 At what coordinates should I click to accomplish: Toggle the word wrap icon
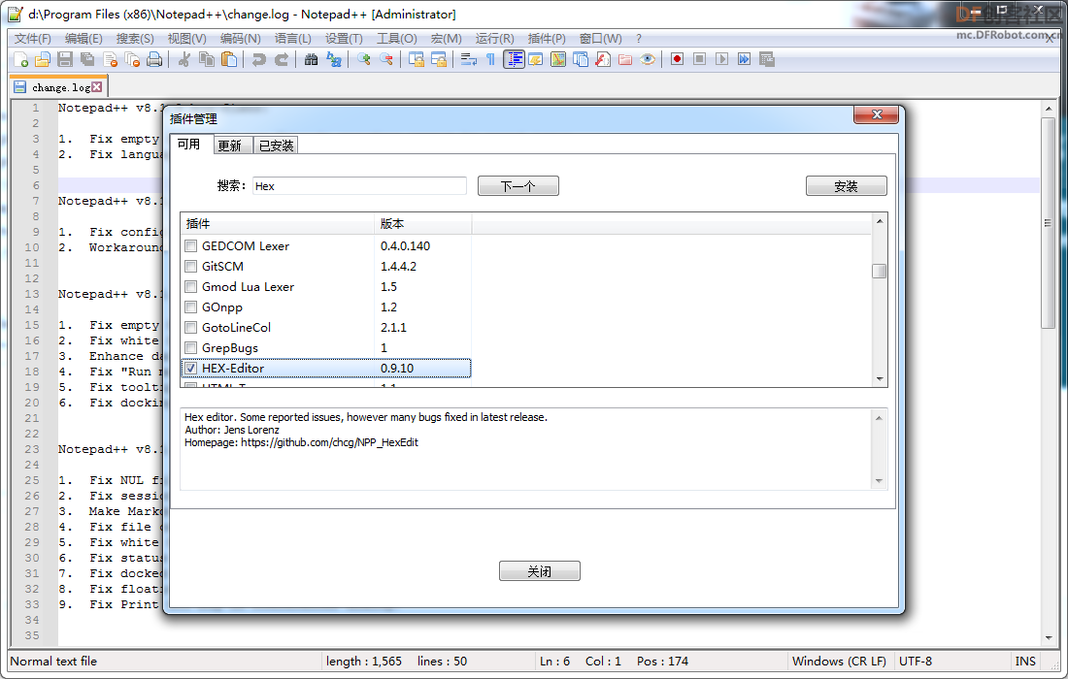pyautogui.click(x=469, y=60)
